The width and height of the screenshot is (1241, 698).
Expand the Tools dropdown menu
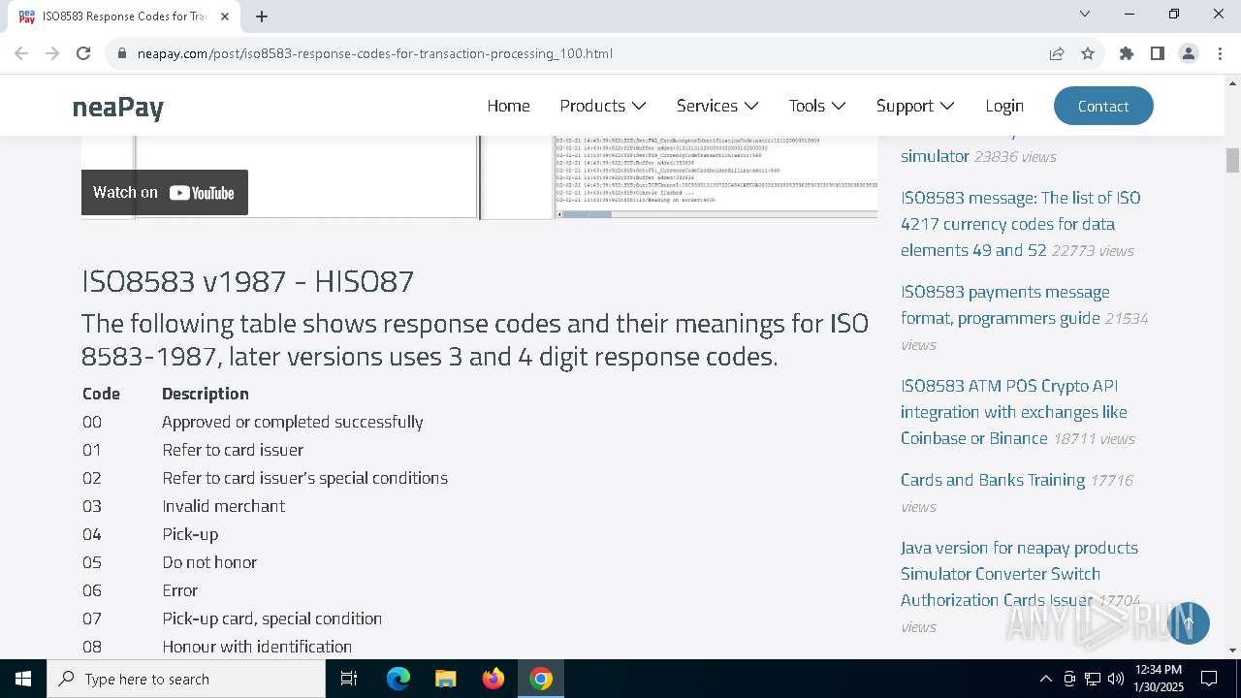(x=817, y=106)
